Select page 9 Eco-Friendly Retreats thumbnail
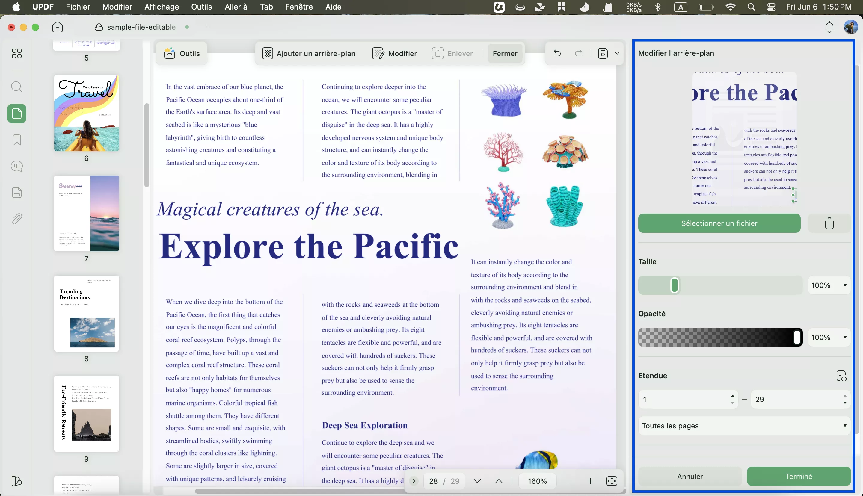Viewport: 863px width, 496px height. point(87,414)
